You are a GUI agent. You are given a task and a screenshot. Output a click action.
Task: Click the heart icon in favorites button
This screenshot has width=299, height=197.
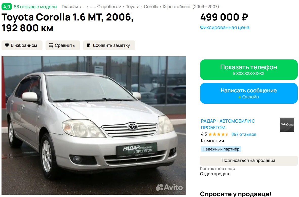pos(7,45)
